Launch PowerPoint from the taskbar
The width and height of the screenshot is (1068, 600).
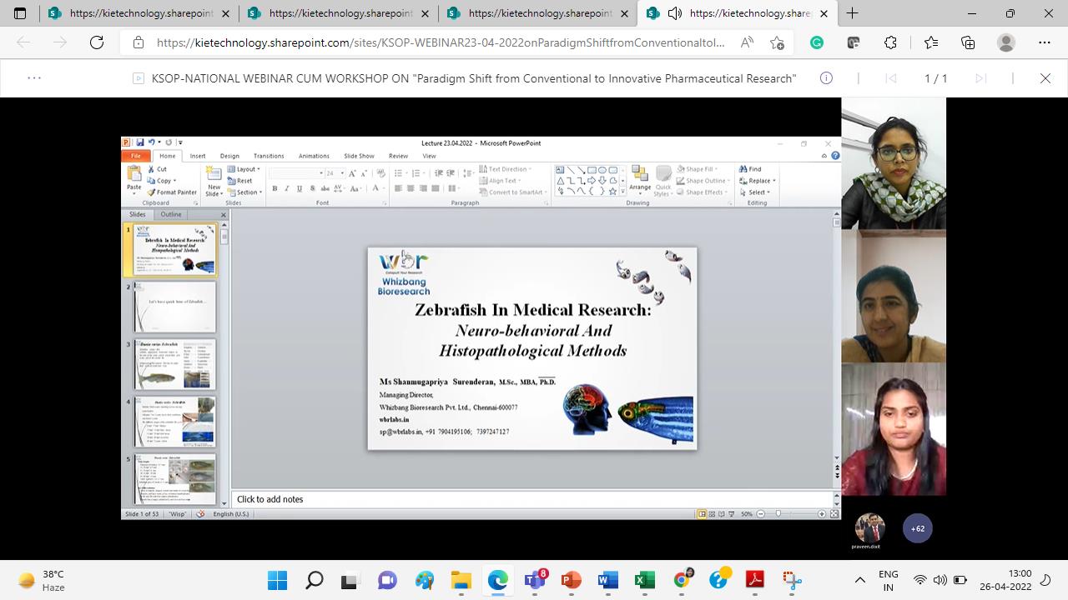click(572, 580)
